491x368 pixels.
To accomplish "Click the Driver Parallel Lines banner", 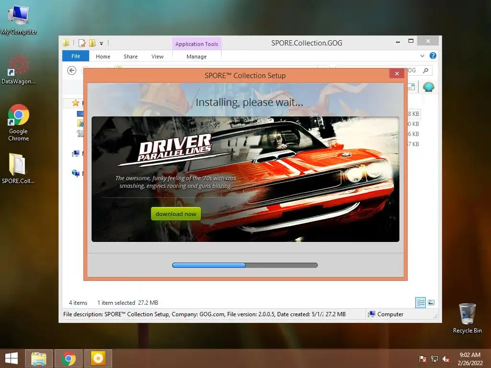I will tap(245, 179).
